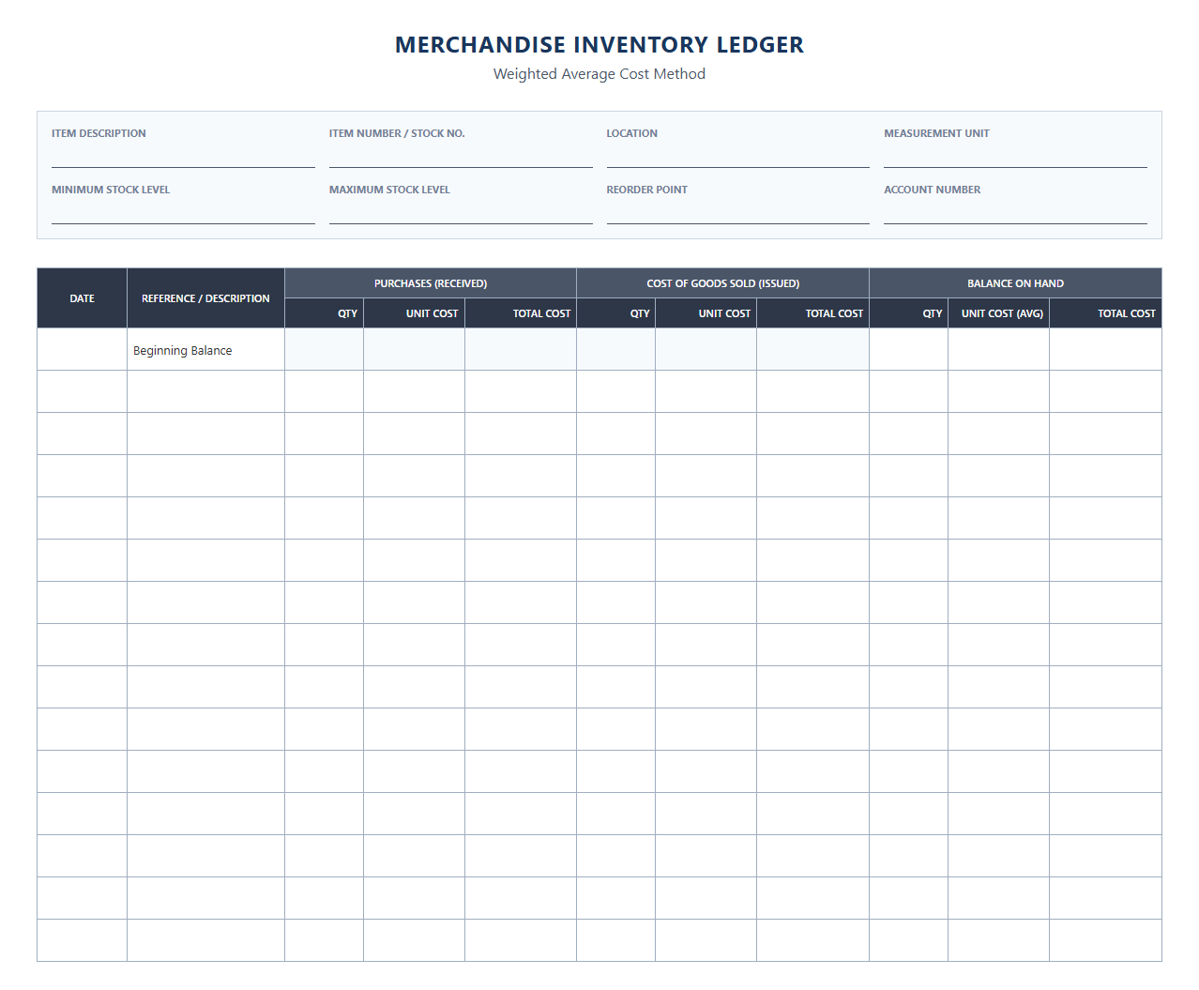Click Balance Total Cost cell in Beginning Balance row
1199x990 pixels.
(x=1105, y=349)
